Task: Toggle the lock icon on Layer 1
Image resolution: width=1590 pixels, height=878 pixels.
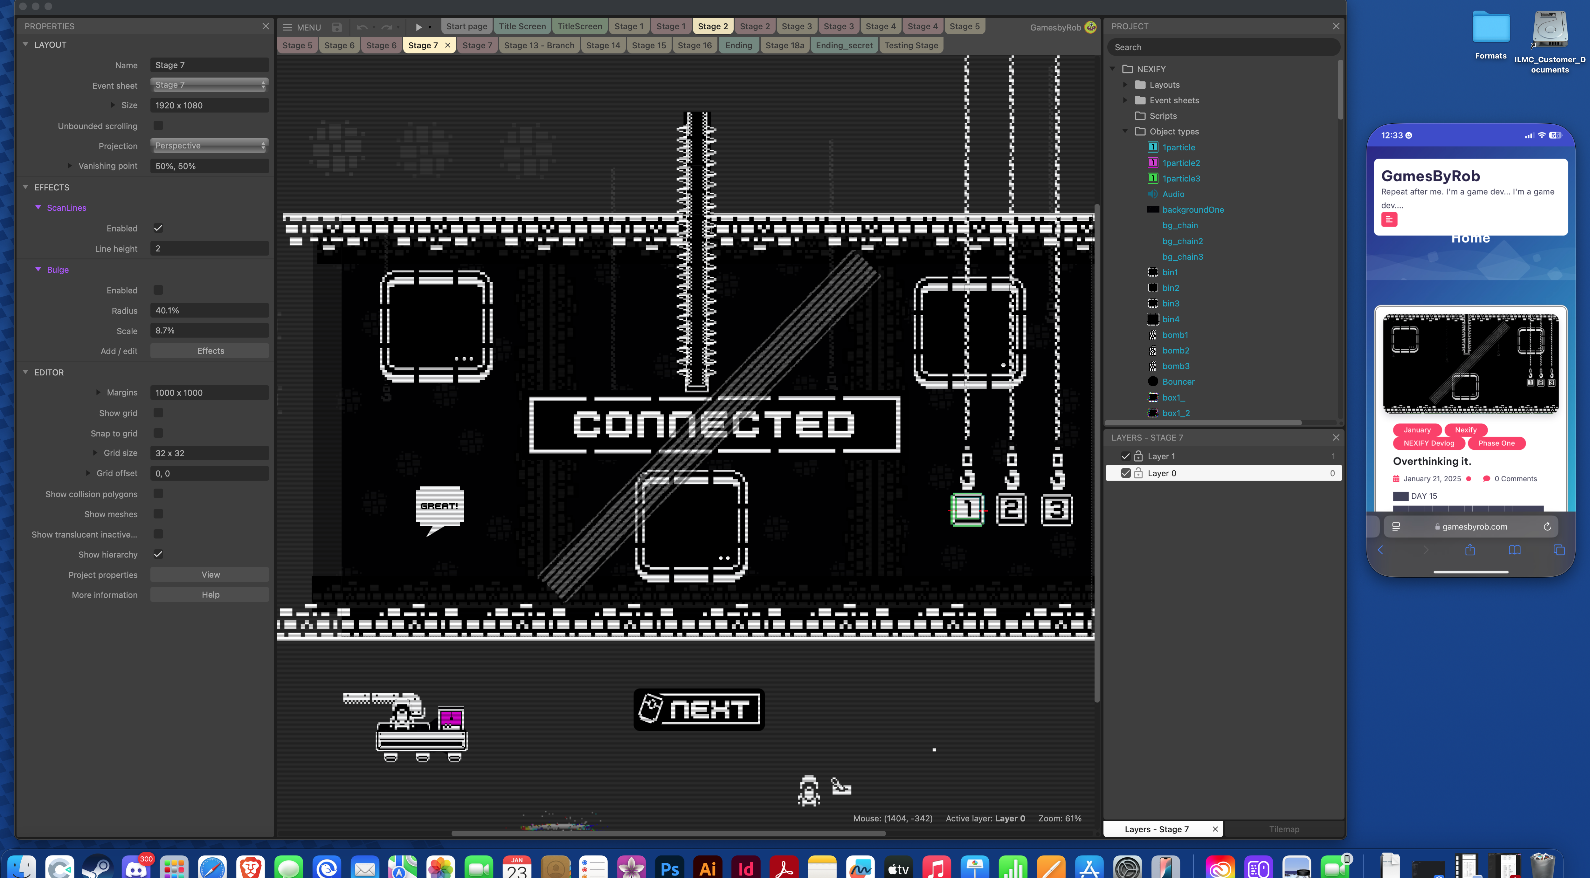Action: click(1138, 456)
